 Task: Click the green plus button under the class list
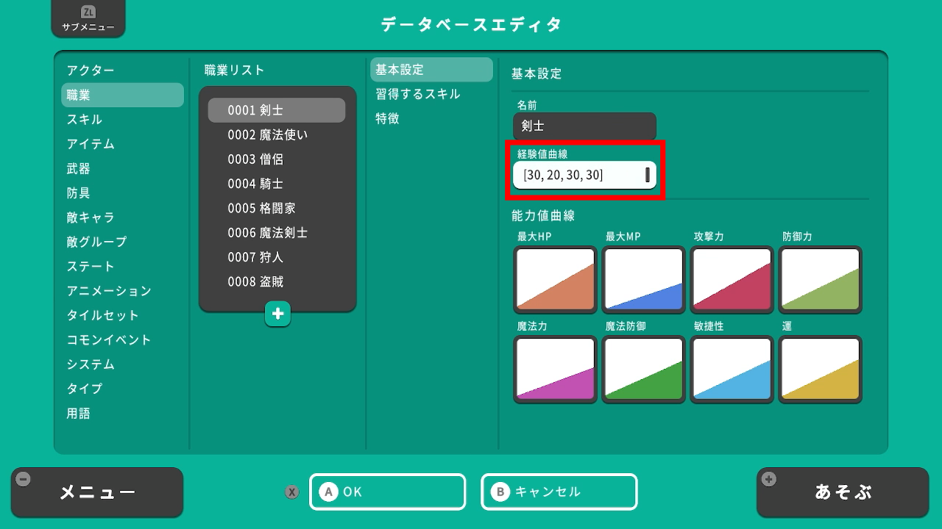(x=277, y=314)
